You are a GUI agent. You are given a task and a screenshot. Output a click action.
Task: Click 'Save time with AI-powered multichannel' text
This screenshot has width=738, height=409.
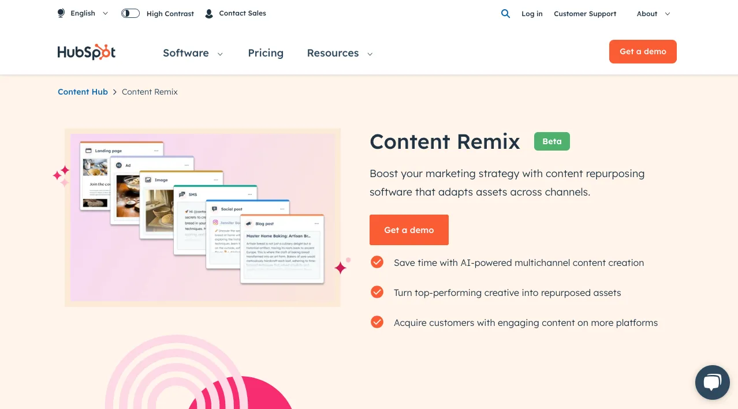(x=519, y=263)
